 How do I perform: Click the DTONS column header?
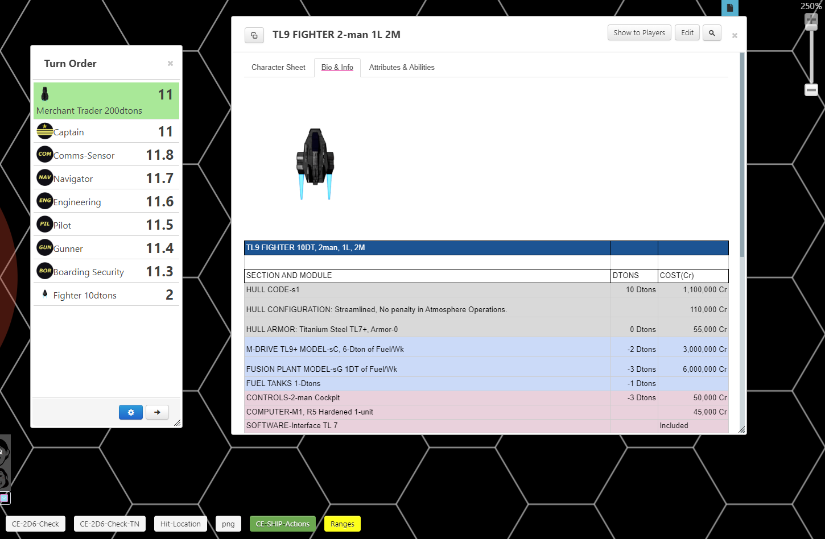pos(634,276)
